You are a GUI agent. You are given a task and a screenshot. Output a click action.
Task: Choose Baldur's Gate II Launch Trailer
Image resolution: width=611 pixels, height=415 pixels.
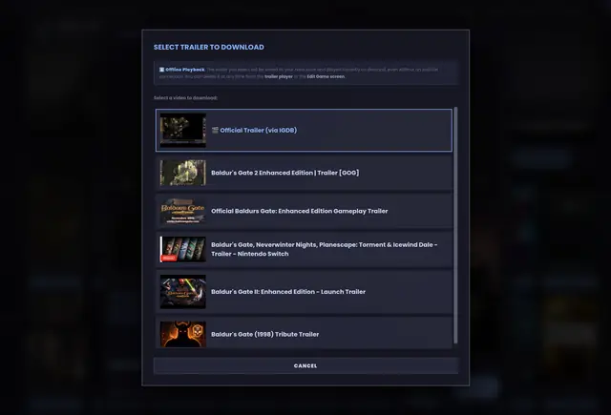(304, 292)
